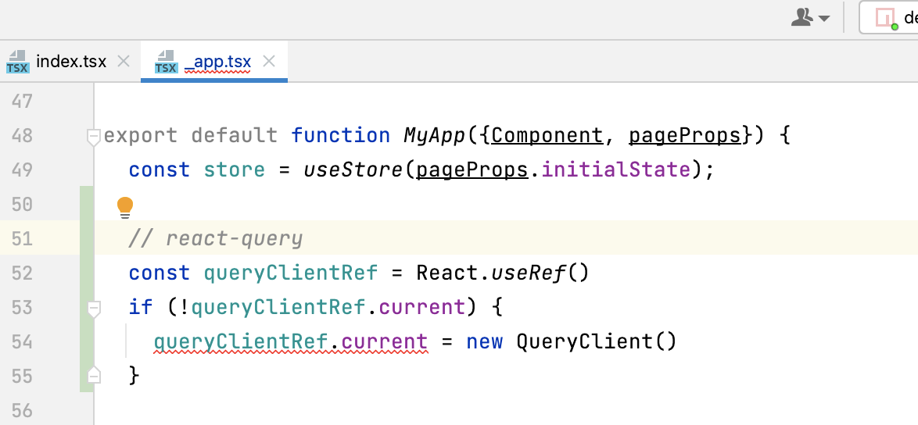918x425 pixels.
Task: Click the TSX file icon on _app.tsx tab
Action: click(166, 62)
